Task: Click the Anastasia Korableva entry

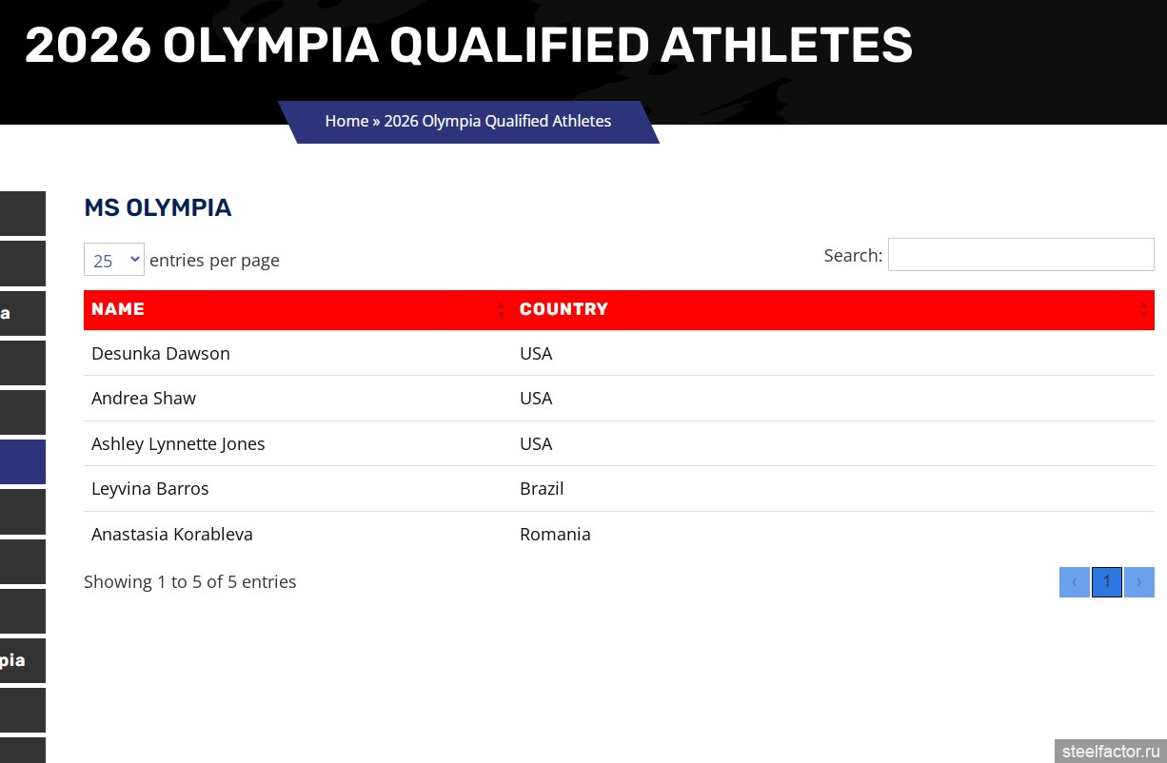Action: pos(172,534)
